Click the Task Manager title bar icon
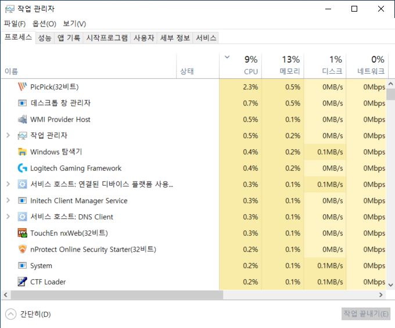Viewport: 395px width, 328px height. [9, 9]
